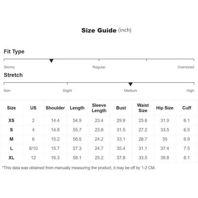Select the Regular fit label

(x=99, y=67)
